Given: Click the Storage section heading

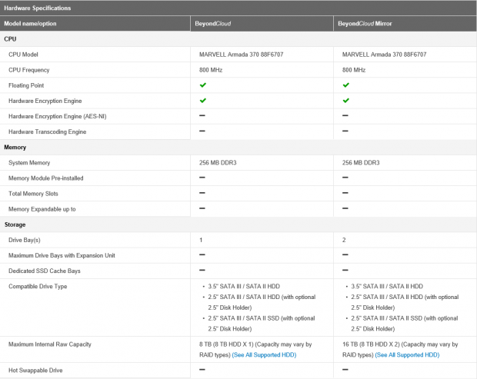Looking at the screenshot, I should pyautogui.click(x=15, y=224).
